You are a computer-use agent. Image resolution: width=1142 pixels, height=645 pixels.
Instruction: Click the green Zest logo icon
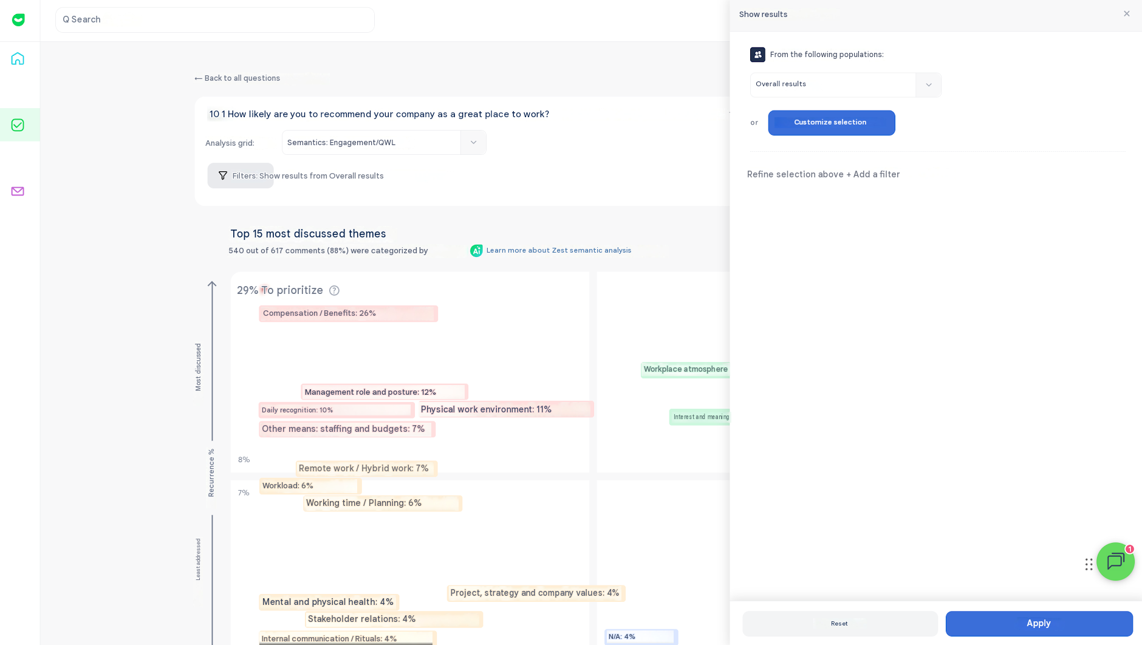[19, 20]
